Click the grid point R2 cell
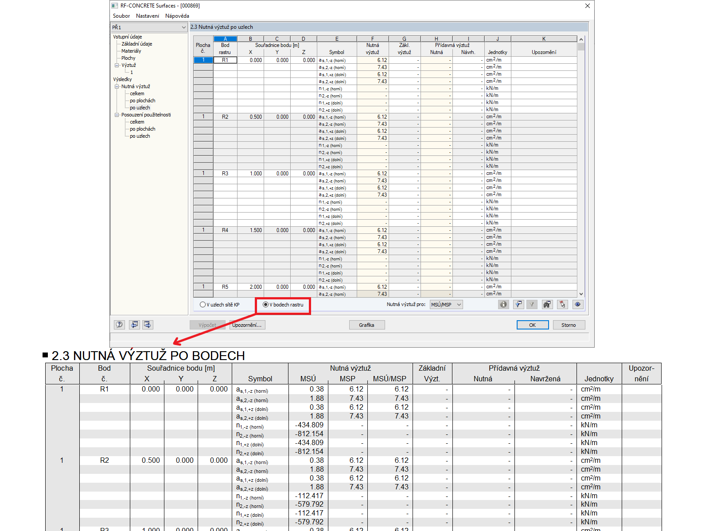Screen dimensions: 709x531 [225, 117]
